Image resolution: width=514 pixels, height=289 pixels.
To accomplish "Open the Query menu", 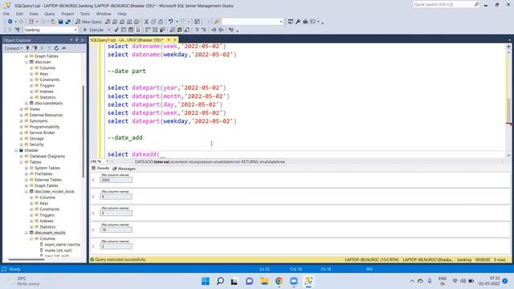I will [x=50, y=14].
